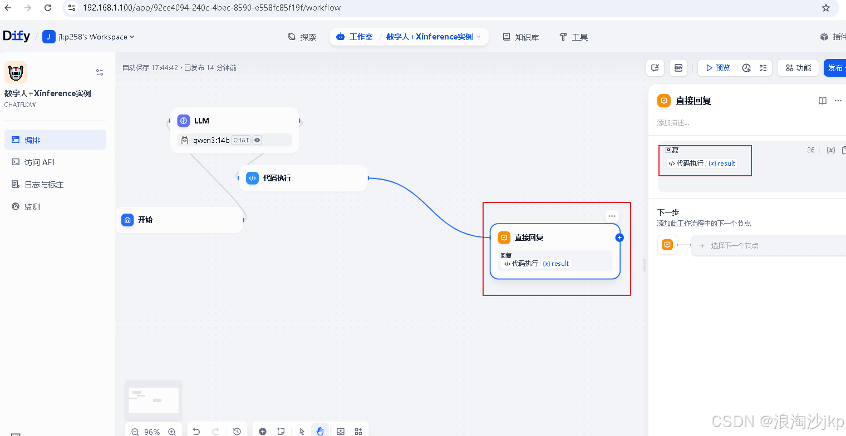
Task: Redo the canvas change
Action: 215,431
